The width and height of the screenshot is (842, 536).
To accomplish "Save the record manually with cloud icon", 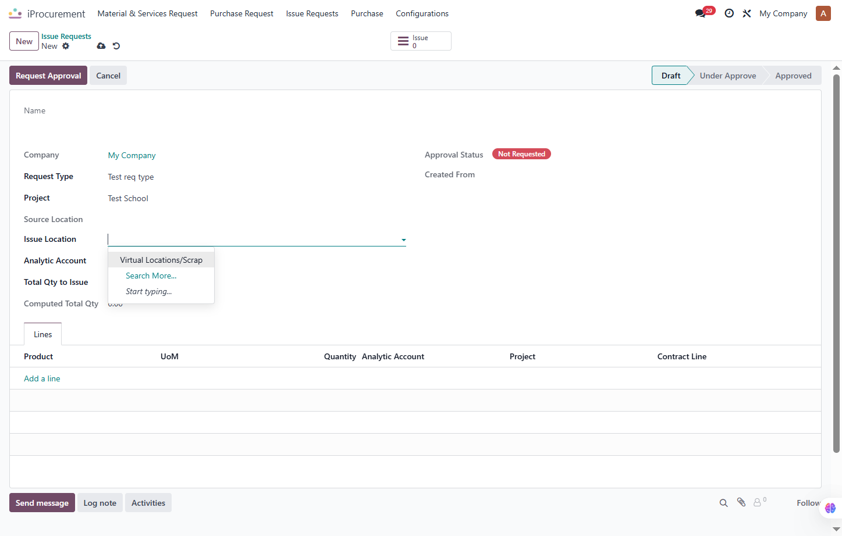I will 101,46.
